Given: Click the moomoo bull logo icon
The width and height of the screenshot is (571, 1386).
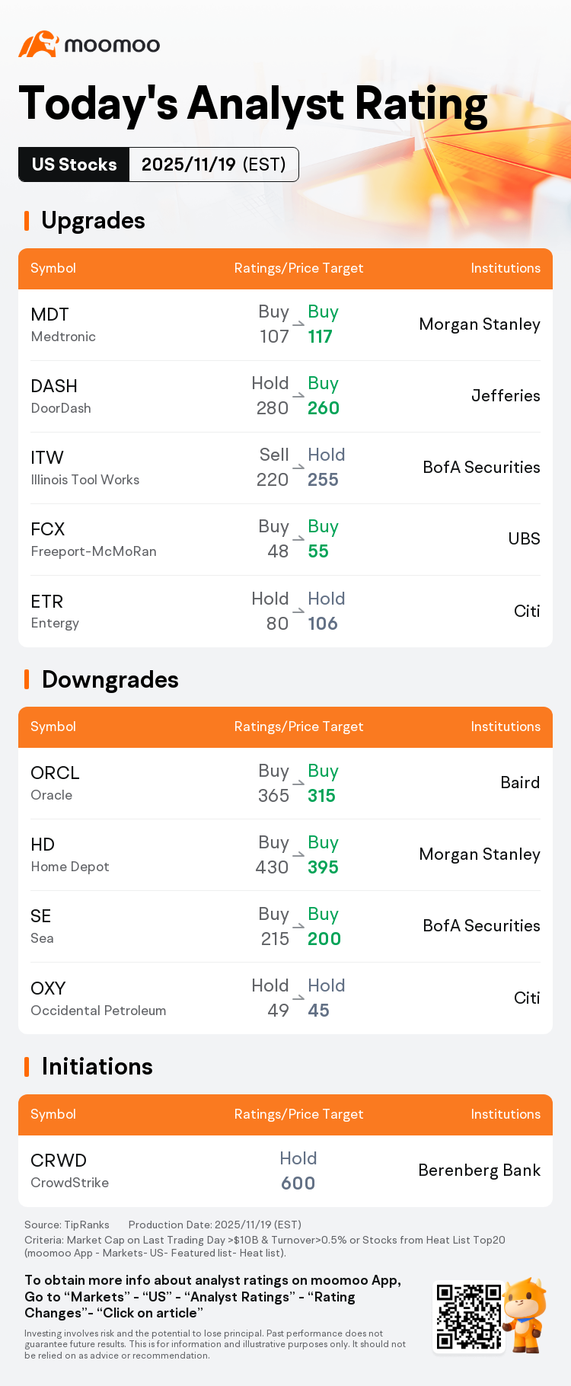Looking at the screenshot, I should click(x=39, y=44).
